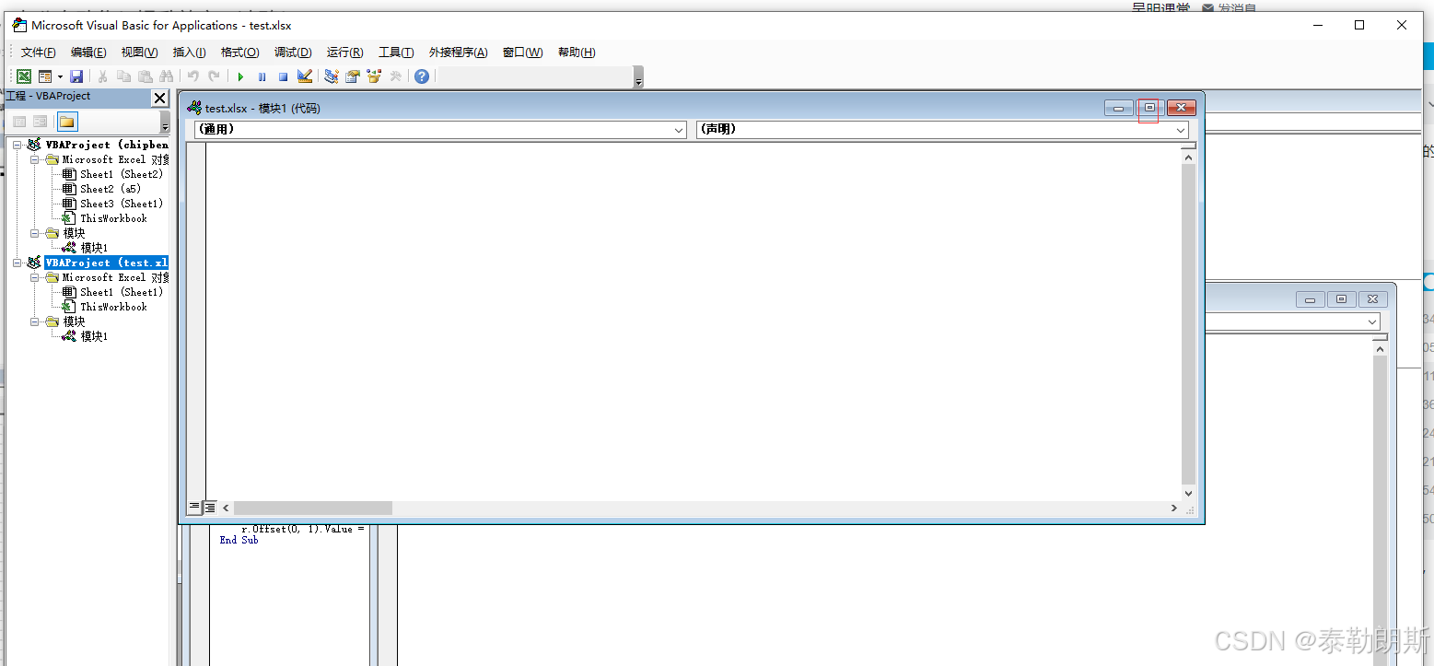The width and height of the screenshot is (1434, 666).
Task: Open the 格式(O) menu
Action: [240, 53]
